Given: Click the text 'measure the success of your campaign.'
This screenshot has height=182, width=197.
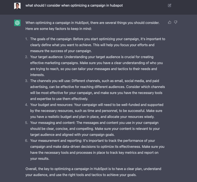Looking at the screenshot, I should point(61,51).
